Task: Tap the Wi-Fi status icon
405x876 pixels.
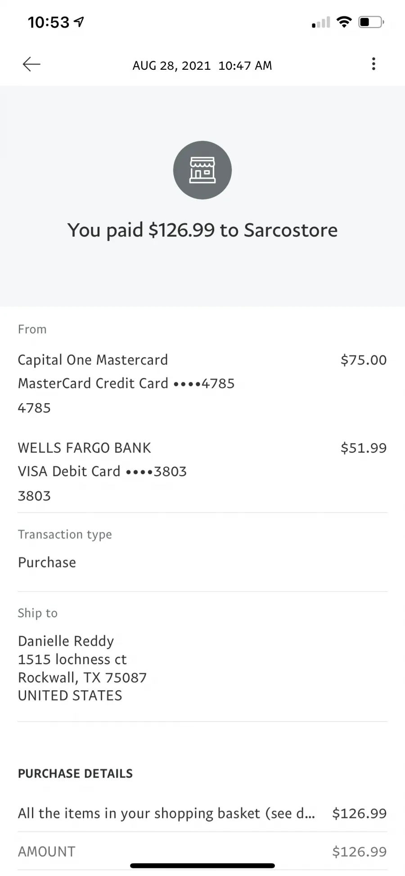Action: (344, 22)
